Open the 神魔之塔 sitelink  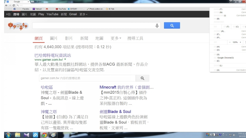click(x=49, y=112)
